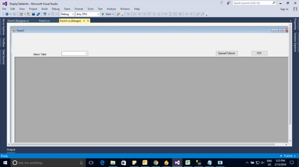This screenshot has width=299, height=167.
Task: Switch to the Form1.cs code tab
Action: pyautogui.click(x=45, y=21)
